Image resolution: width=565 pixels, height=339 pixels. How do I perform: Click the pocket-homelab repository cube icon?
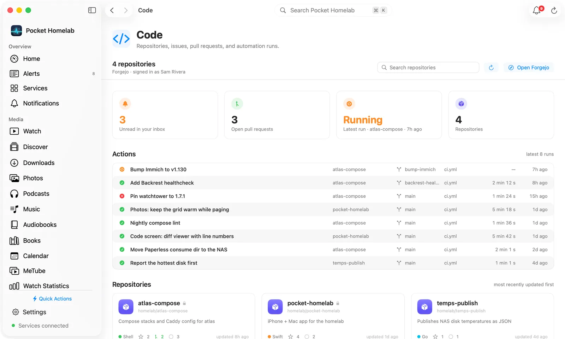tap(275, 307)
